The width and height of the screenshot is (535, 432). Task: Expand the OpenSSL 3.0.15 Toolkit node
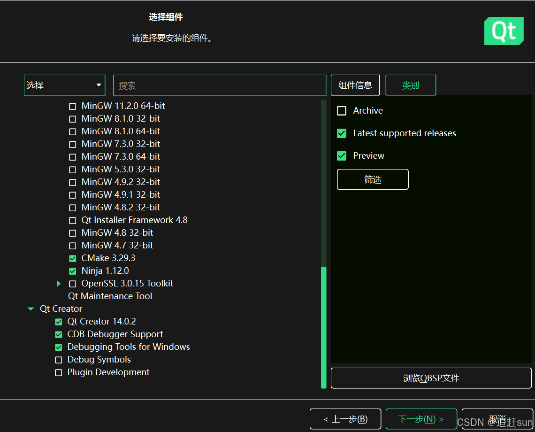59,284
